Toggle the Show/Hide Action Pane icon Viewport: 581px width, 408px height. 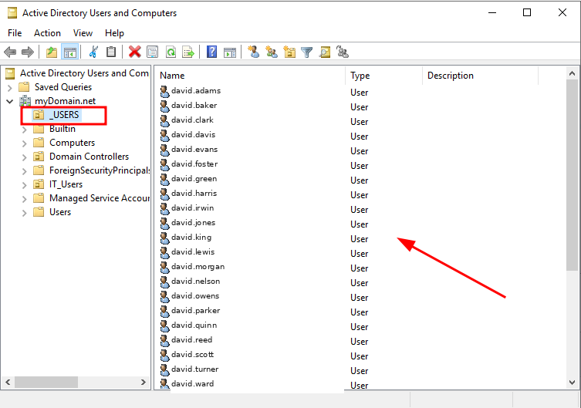click(x=230, y=52)
